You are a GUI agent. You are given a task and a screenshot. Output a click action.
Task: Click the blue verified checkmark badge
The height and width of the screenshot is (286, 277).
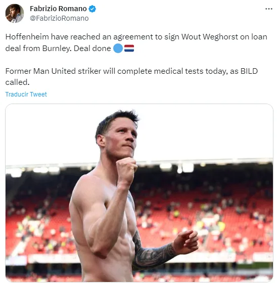coord(92,9)
